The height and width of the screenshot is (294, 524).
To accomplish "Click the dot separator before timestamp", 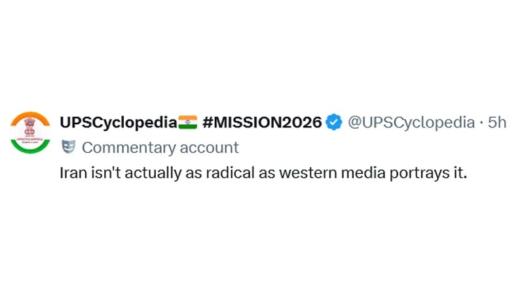I will (x=481, y=122).
